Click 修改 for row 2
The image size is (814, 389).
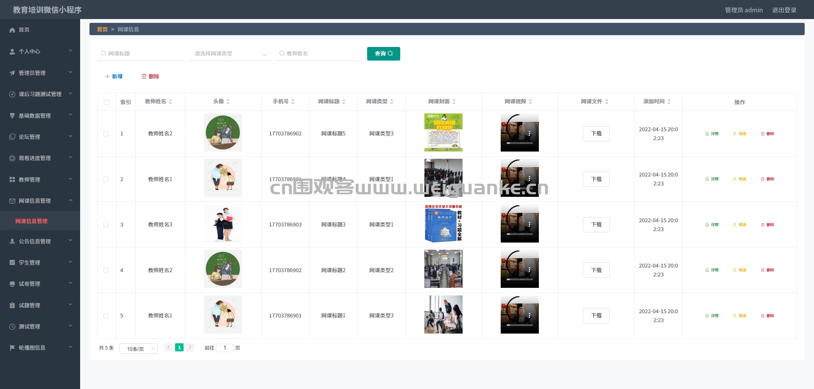(x=740, y=179)
